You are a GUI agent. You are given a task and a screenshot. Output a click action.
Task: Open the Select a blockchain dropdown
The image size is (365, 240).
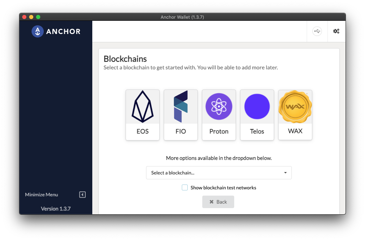219,173
